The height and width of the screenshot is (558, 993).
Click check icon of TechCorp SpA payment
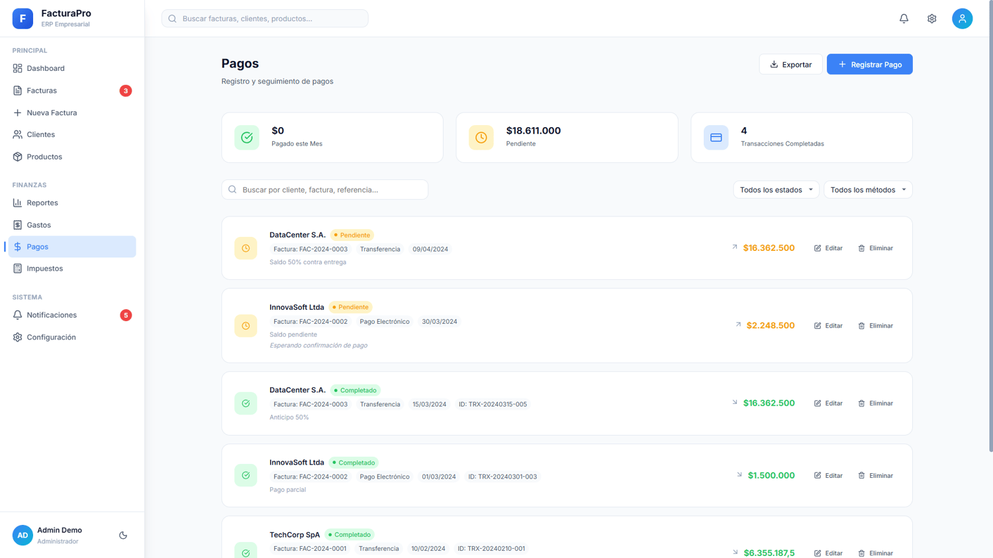246,551
